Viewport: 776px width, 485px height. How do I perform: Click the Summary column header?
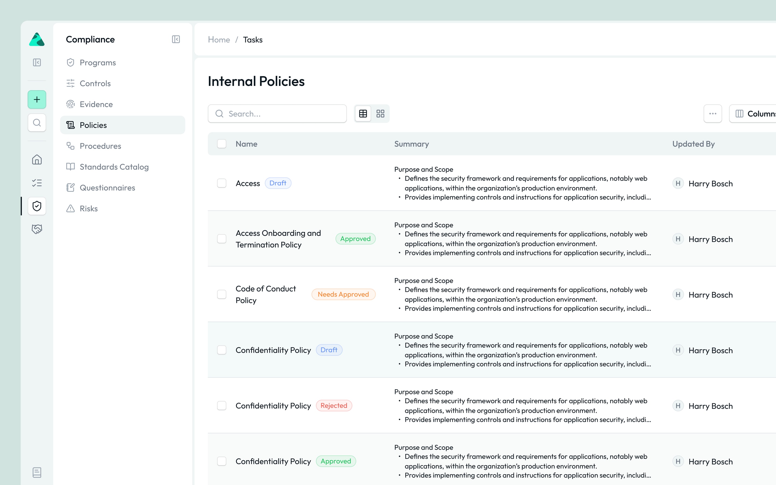click(411, 144)
